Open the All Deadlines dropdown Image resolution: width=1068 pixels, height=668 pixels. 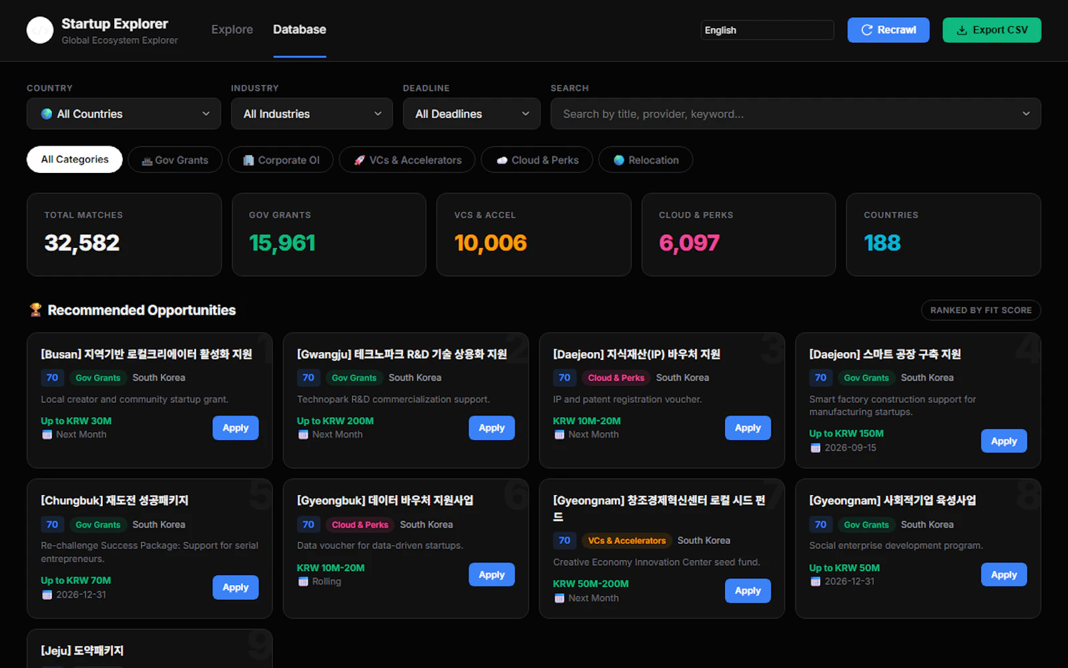pos(471,114)
